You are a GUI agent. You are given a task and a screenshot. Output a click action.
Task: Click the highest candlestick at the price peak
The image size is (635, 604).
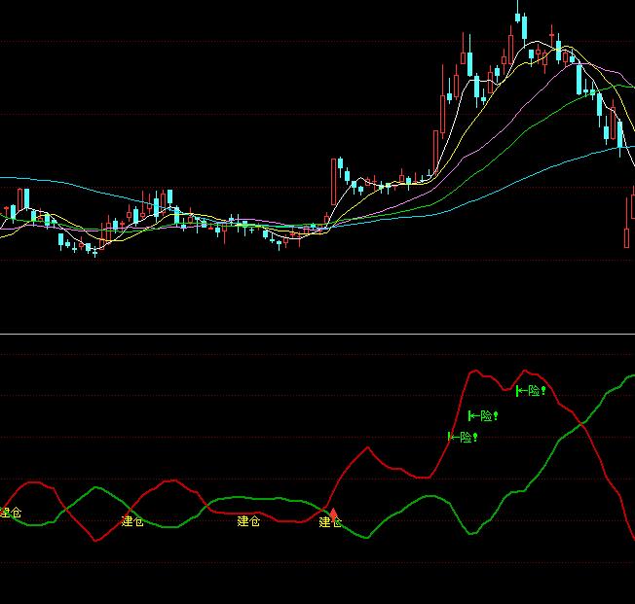point(518,16)
